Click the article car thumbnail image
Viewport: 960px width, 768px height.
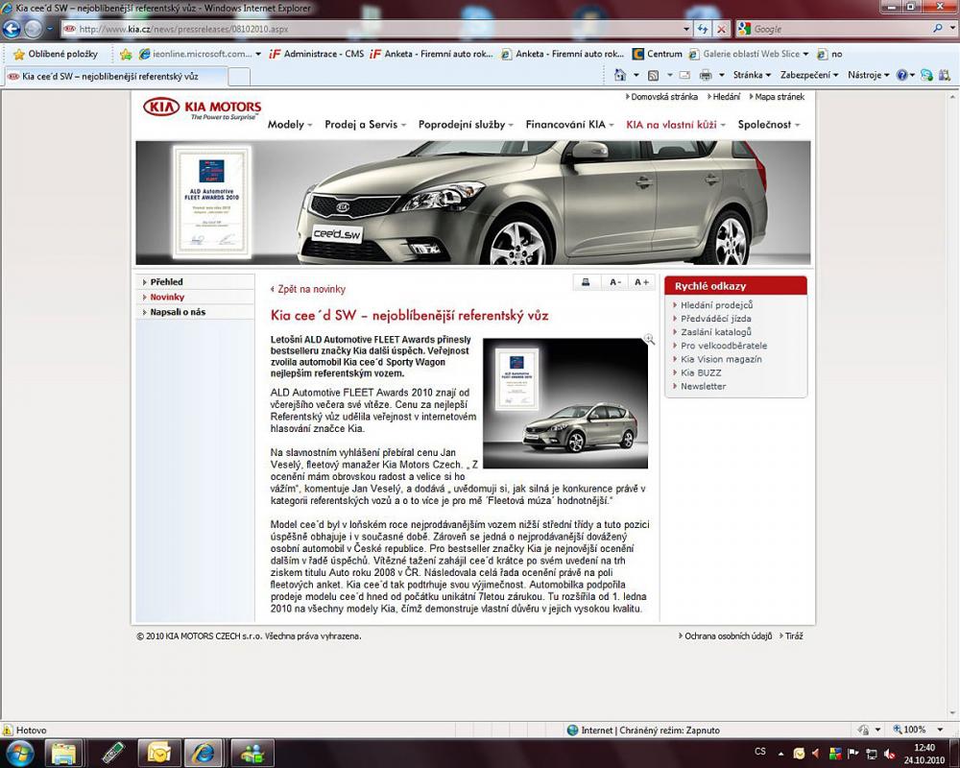click(565, 403)
